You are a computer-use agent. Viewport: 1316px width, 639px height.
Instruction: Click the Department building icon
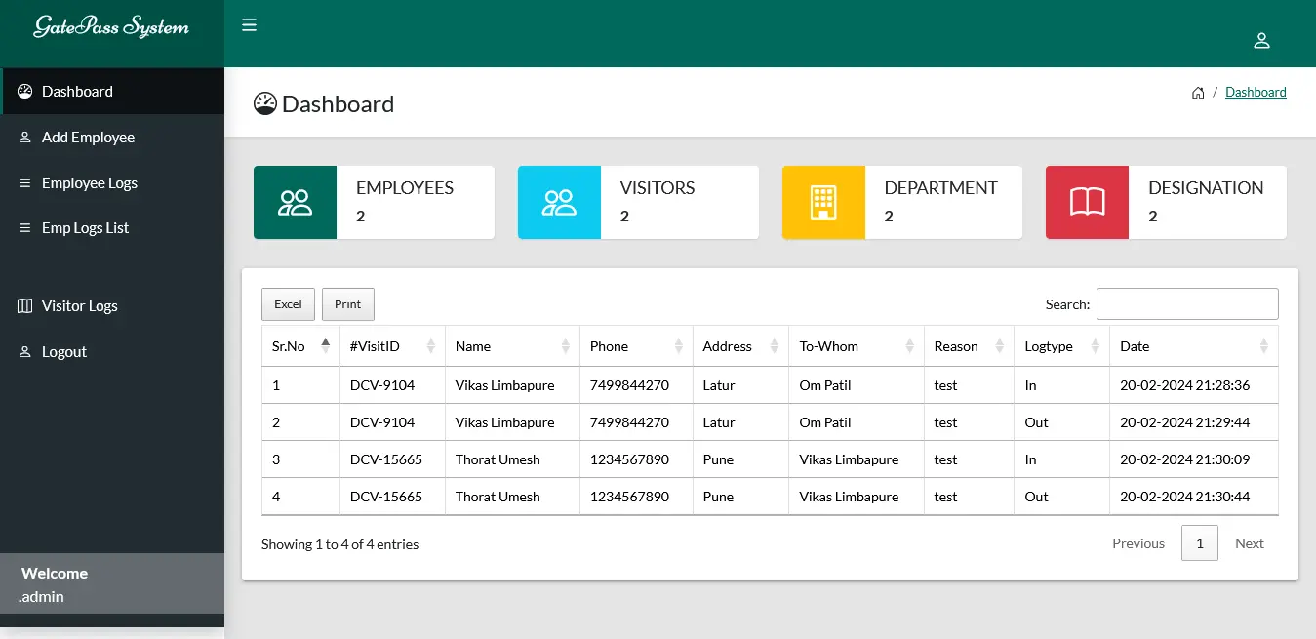(822, 202)
